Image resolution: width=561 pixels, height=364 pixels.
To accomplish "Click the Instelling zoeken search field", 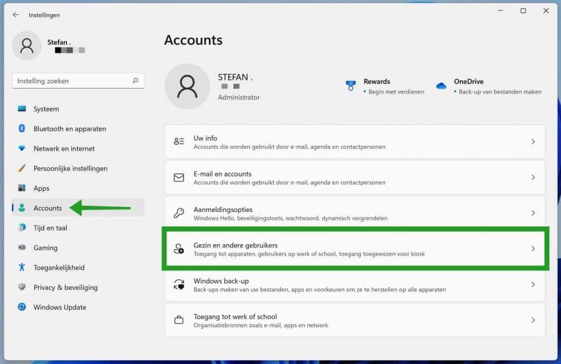I will pos(78,80).
